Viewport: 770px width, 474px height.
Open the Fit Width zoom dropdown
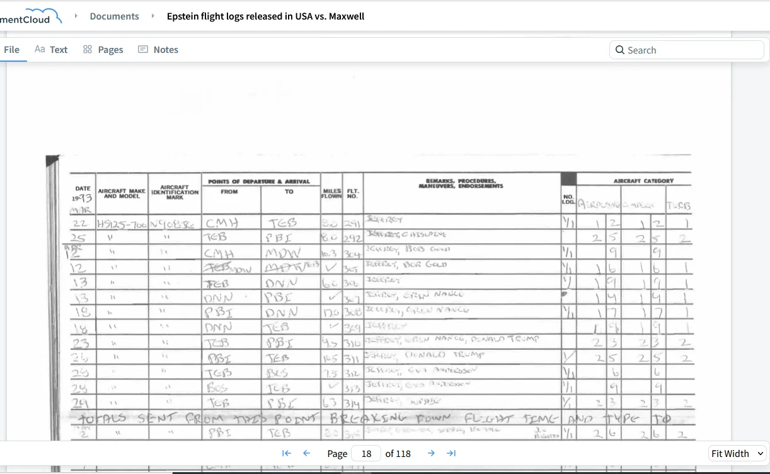(737, 453)
